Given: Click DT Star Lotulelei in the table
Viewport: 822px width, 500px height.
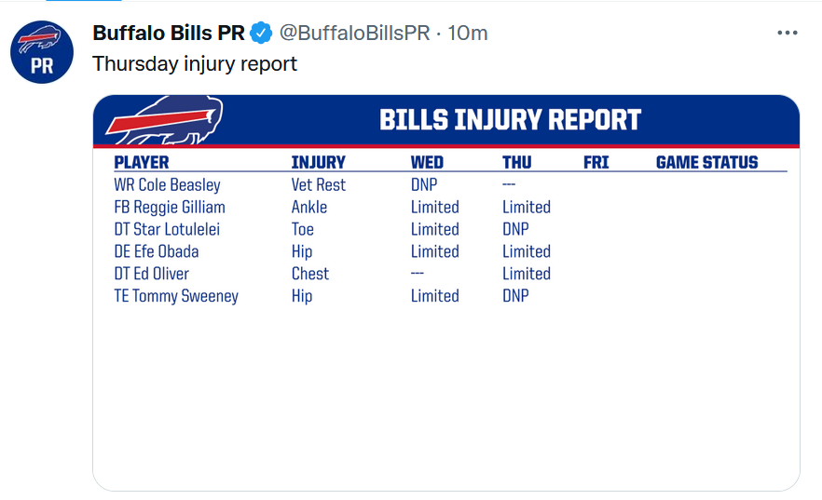Looking at the screenshot, I should 167,229.
